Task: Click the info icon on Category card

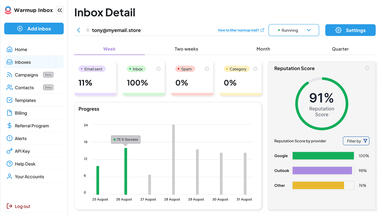Action: [x=255, y=69]
